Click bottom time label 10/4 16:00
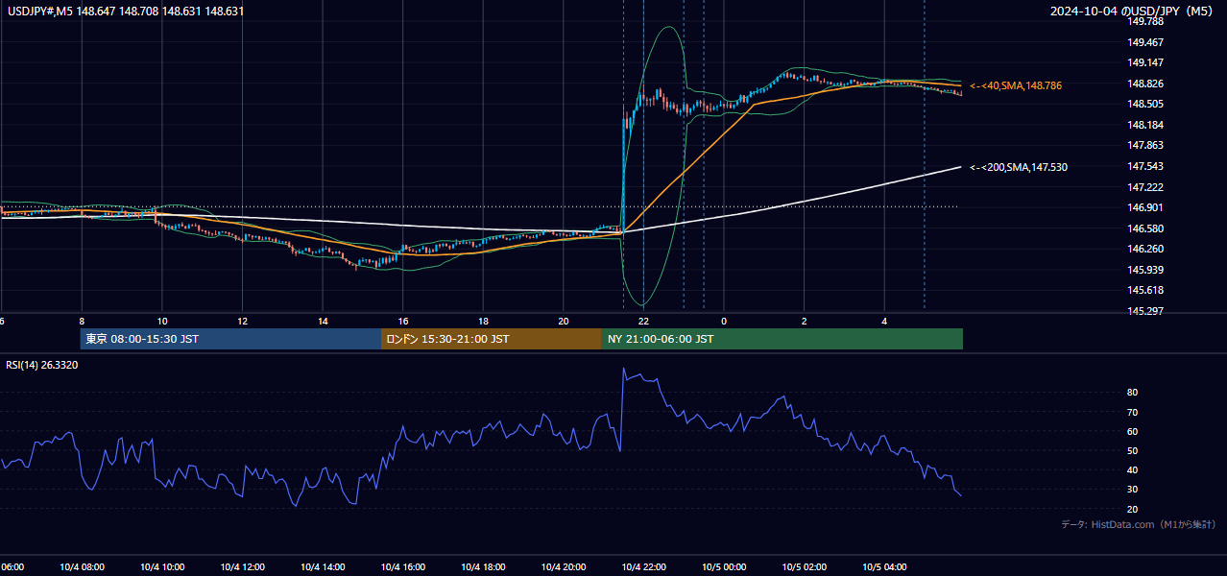Viewport: 1227px width, 576px height. coord(403,567)
